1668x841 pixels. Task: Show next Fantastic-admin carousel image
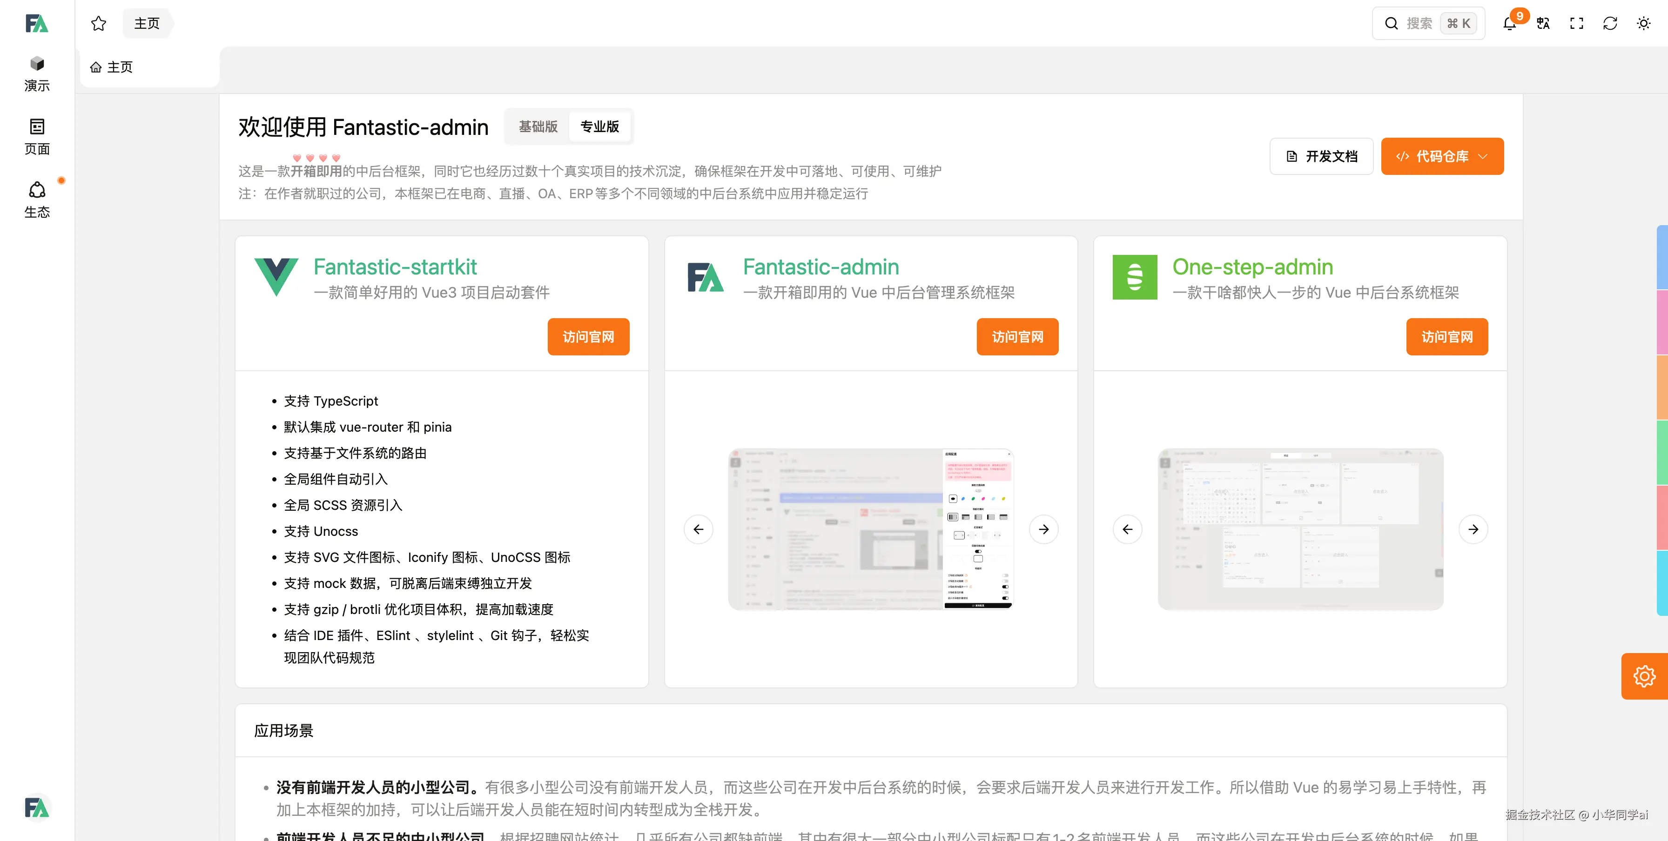tap(1043, 529)
